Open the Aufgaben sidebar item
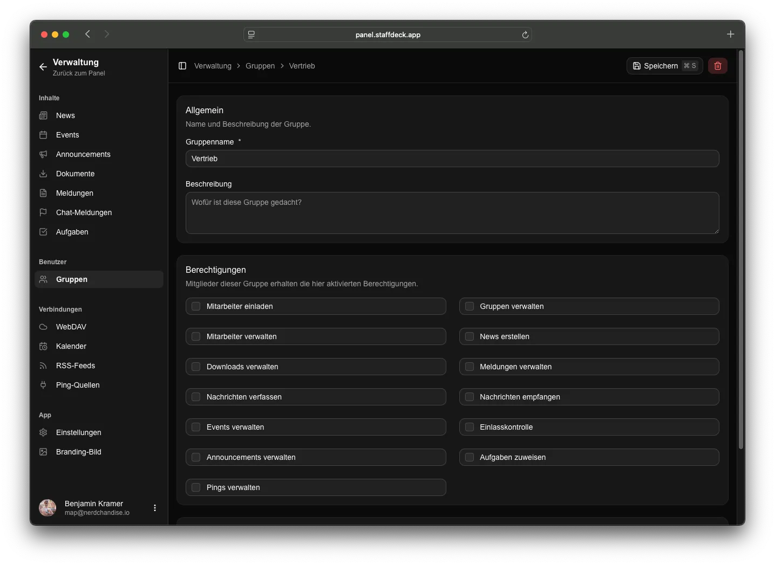Image resolution: width=775 pixels, height=565 pixels. point(99,232)
